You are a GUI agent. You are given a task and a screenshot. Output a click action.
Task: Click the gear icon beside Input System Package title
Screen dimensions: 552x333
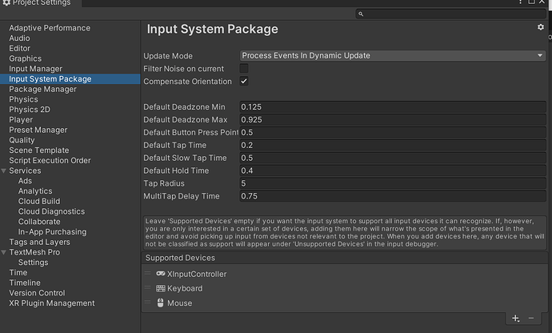coord(541,27)
